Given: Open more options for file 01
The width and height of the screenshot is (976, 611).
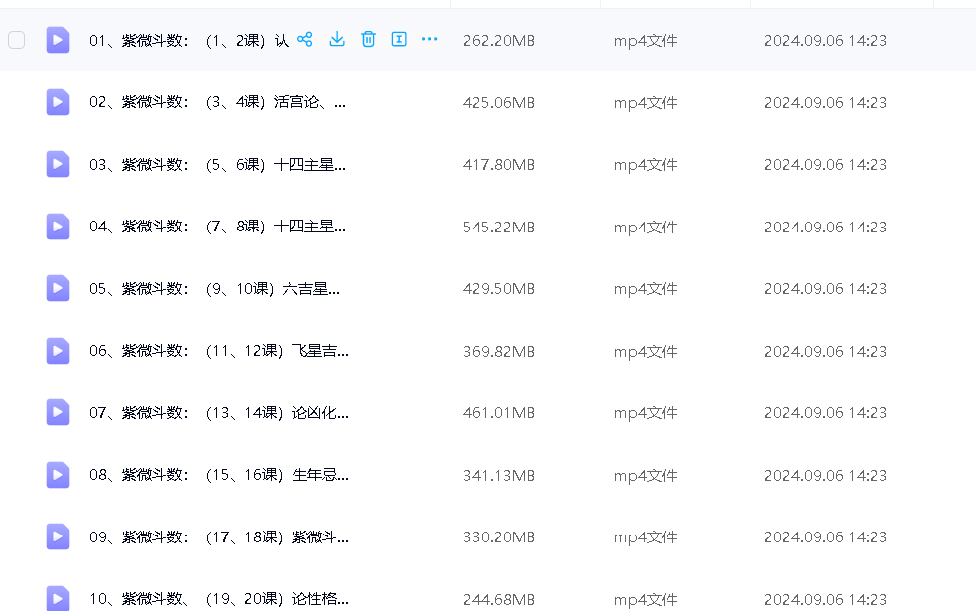Looking at the screenshot, I should (x=429, y=40).
